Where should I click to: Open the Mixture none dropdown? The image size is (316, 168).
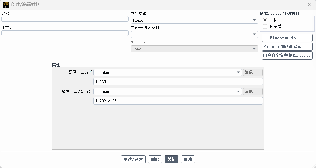(x=195, y=49)
